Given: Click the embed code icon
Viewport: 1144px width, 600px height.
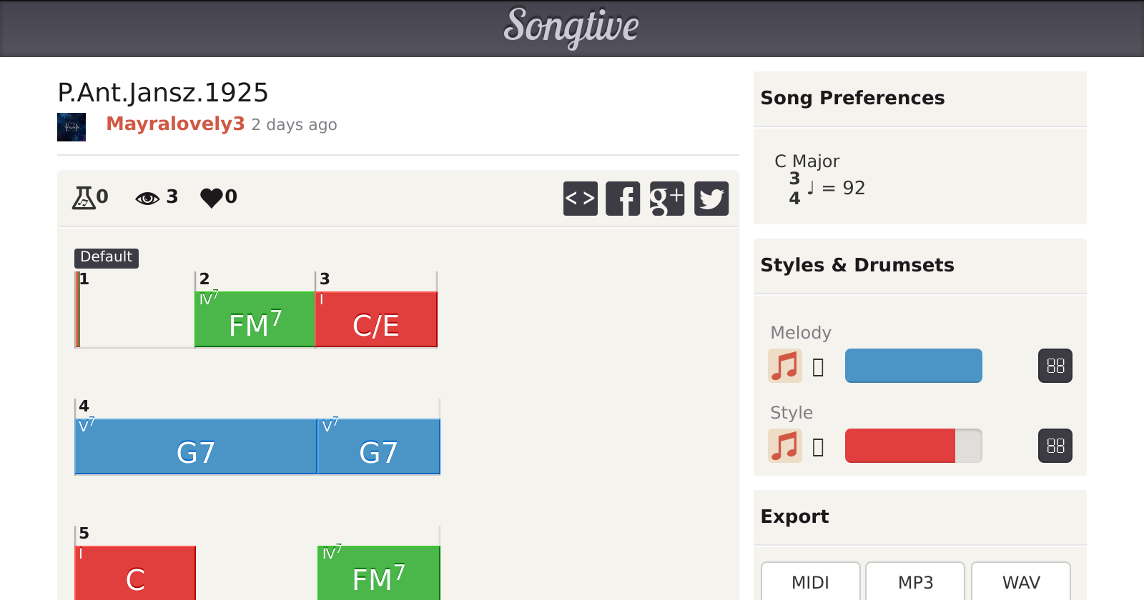Looking at the screenshot, I should (580, 199).
